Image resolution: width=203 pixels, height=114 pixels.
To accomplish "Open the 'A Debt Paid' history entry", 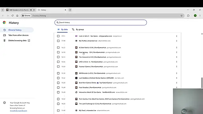I will tap(92, 47).
